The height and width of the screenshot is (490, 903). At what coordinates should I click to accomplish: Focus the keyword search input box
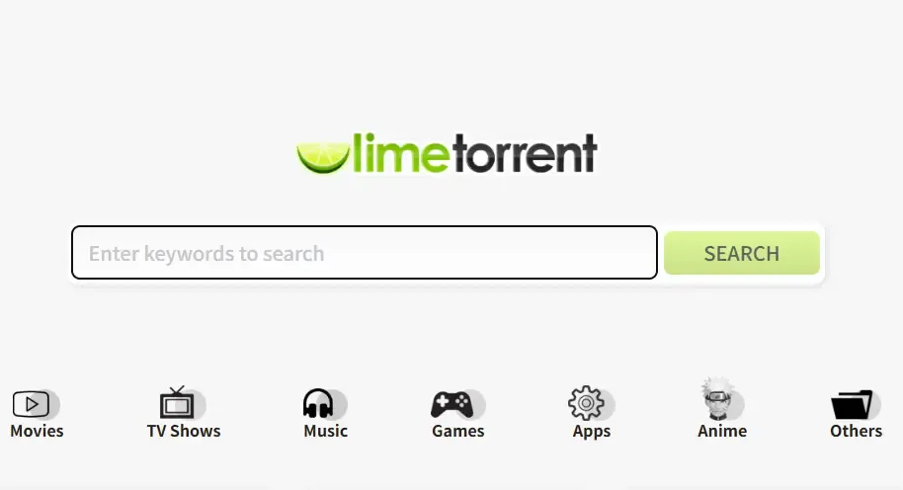click(365, 253)
